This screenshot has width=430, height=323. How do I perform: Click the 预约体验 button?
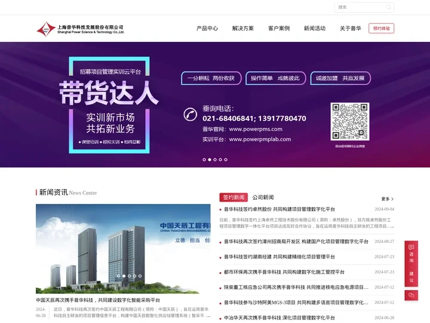tap(381, 28)
